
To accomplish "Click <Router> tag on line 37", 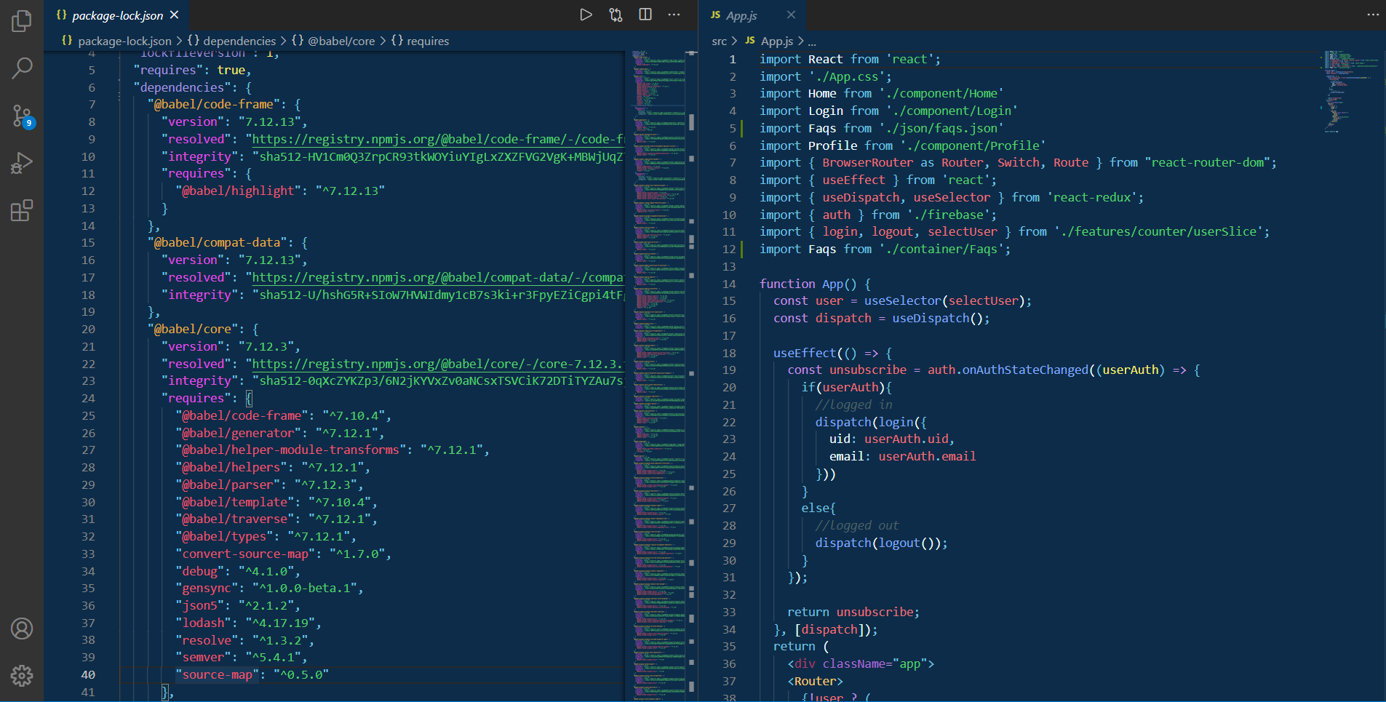I will pyautogui.click(x=815, y=681).
